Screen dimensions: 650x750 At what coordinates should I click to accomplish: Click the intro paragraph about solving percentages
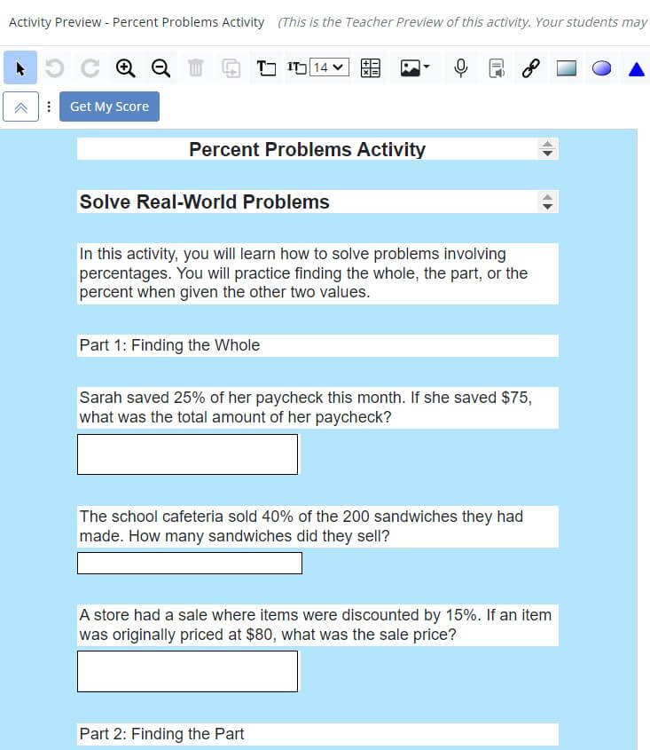click(x=317, y=273)
